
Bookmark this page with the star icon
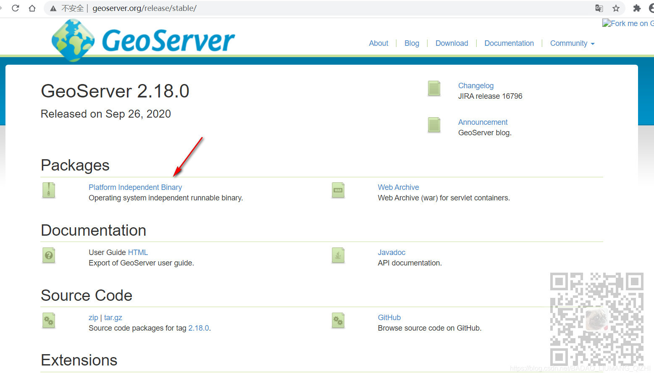click(x=616, y=8)
